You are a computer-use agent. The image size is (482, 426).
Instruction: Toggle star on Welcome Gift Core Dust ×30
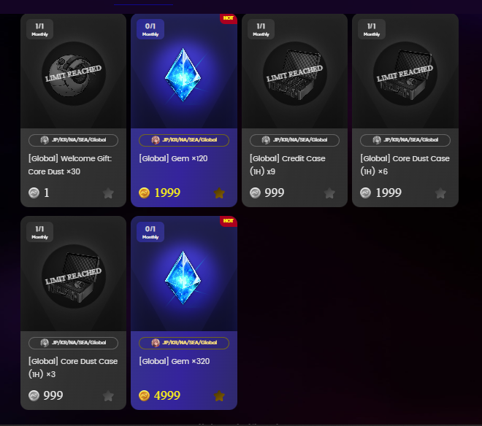108,193
